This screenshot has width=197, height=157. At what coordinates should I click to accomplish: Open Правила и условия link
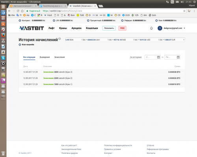[x=112, y=149]
